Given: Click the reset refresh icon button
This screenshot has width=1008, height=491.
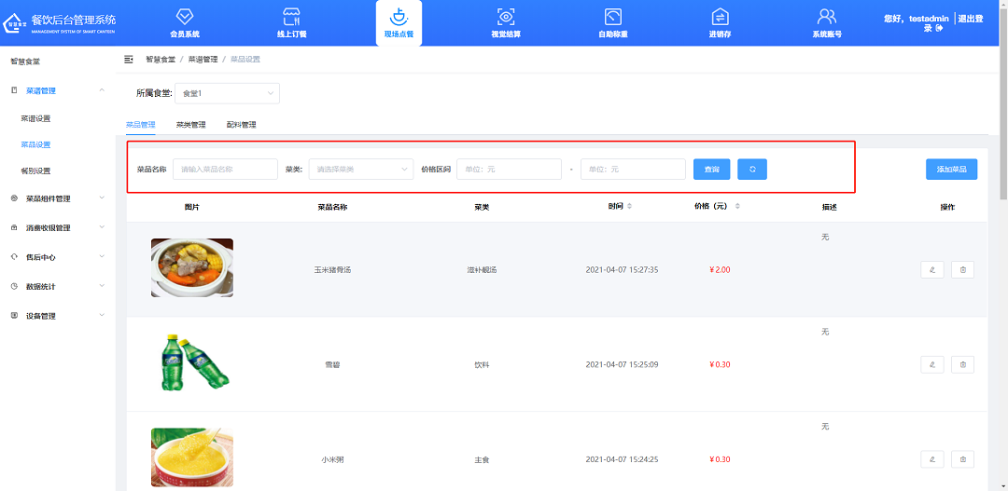Looking at the screenshot, I should 751,169.
